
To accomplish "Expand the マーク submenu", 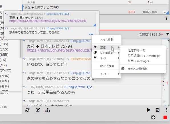I will click(x=107, y=58).
